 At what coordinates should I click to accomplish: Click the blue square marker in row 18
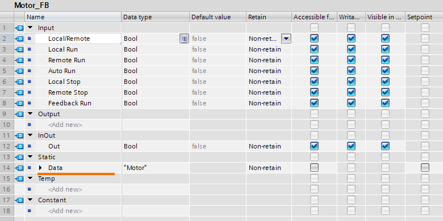[x=30, y=211]
